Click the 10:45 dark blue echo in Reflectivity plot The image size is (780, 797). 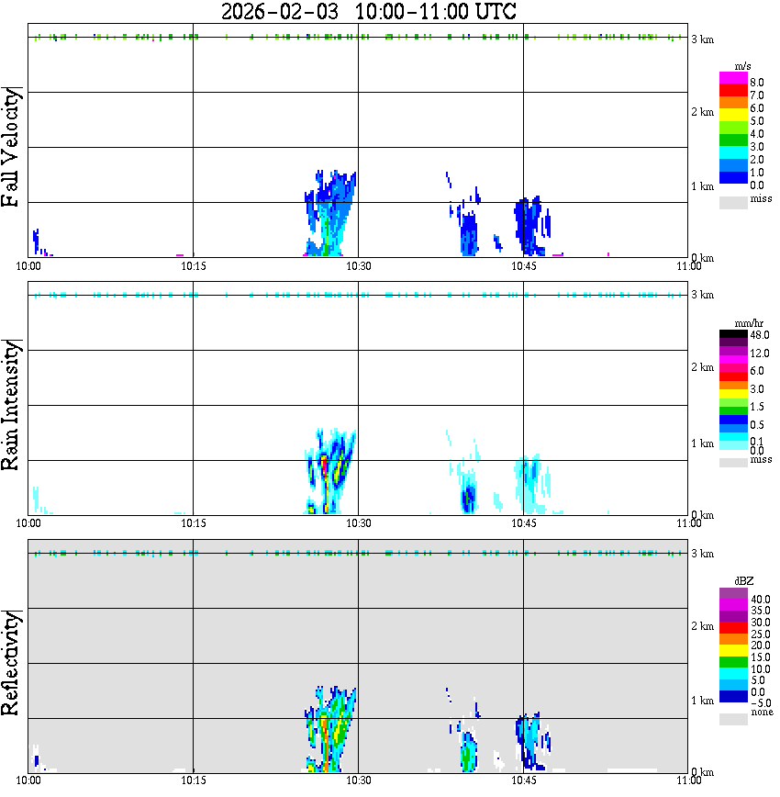click(532, 742)
